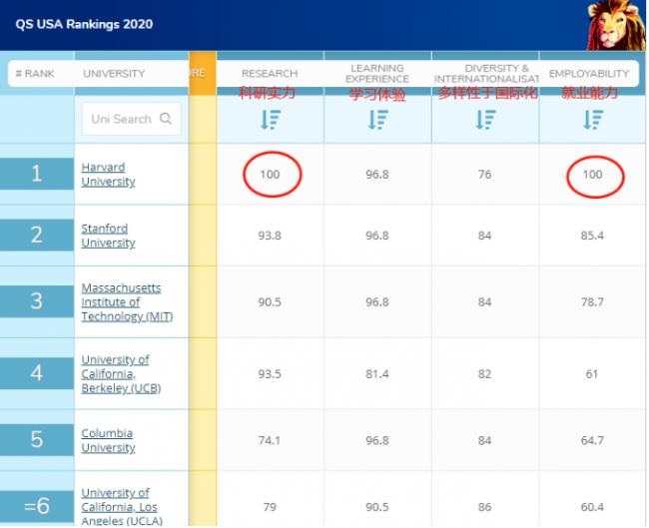
Task: Open Massachusetts Institute of Technology link
Action: 127,302
